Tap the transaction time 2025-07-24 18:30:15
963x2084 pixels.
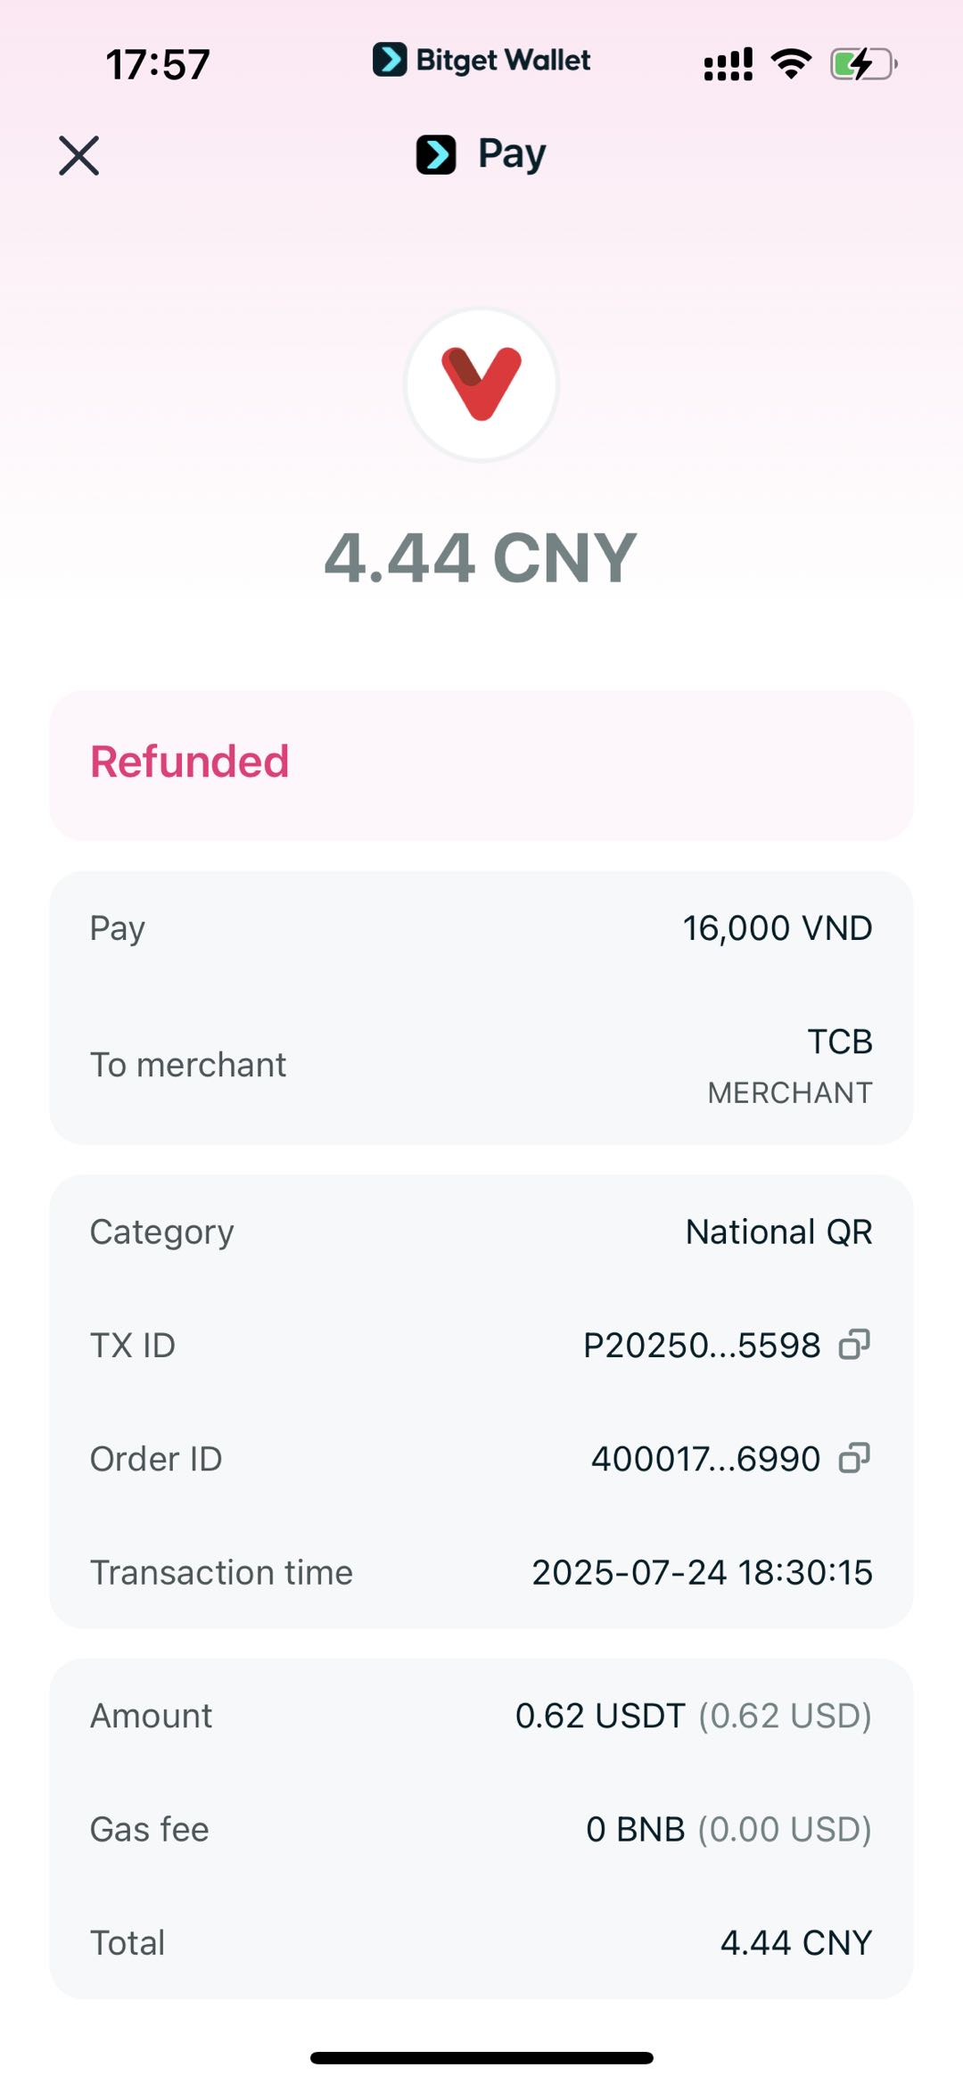(702, 1572)
